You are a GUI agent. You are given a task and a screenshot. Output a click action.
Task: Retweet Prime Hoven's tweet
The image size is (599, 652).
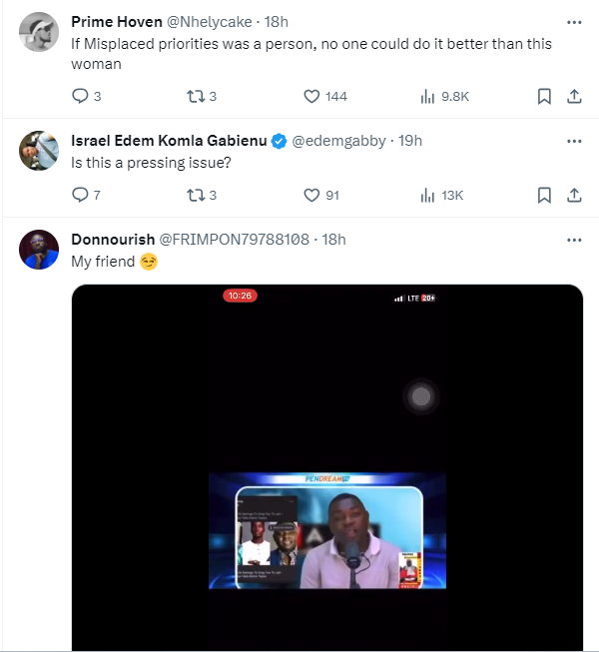click(196, 97)
